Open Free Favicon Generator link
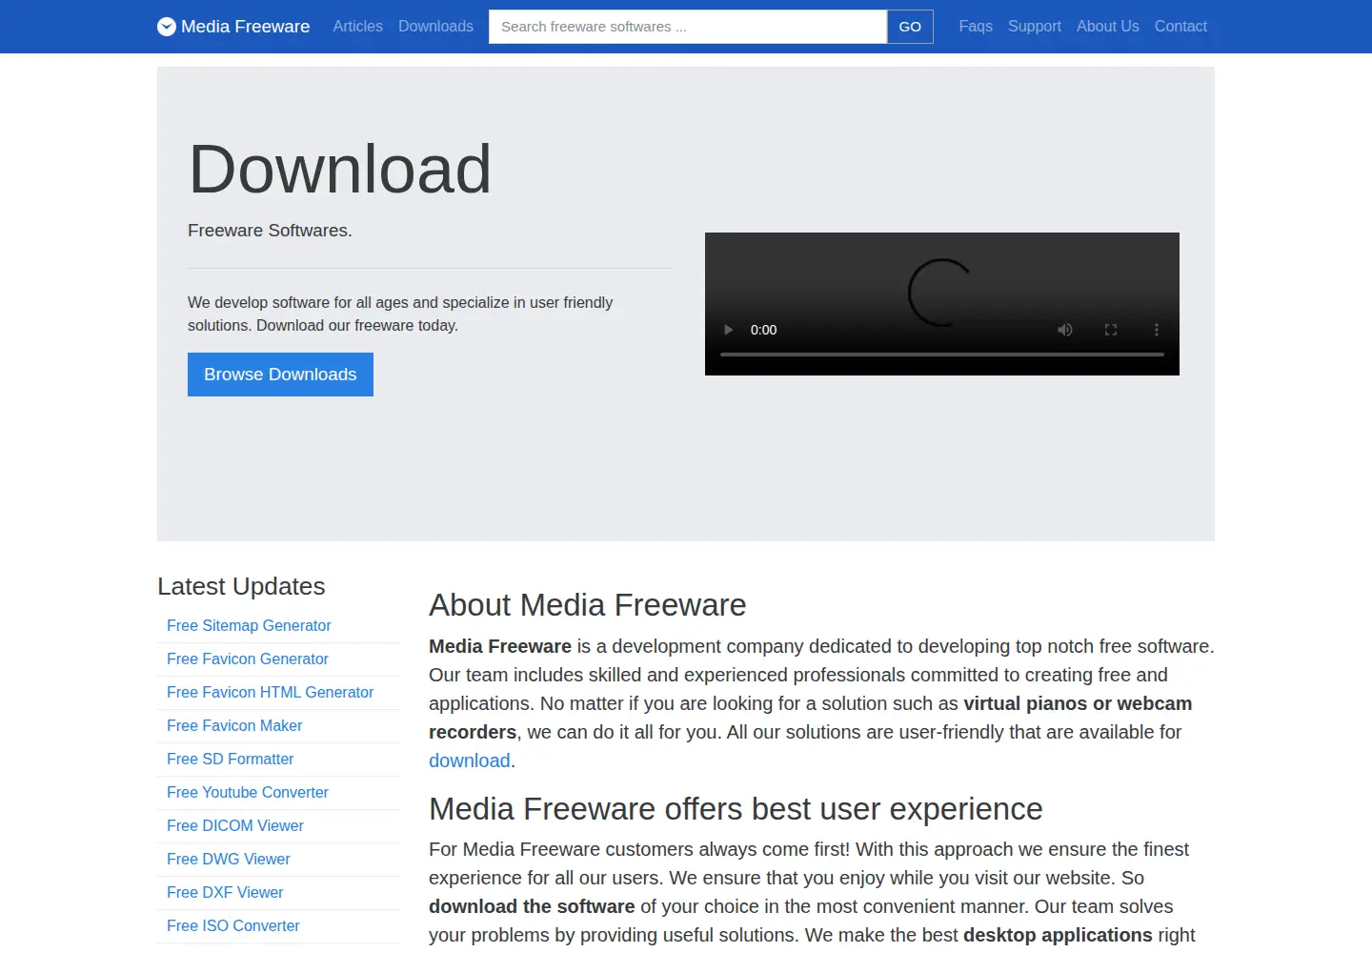This screenshot has height=953, width=1372. (248, 659)
